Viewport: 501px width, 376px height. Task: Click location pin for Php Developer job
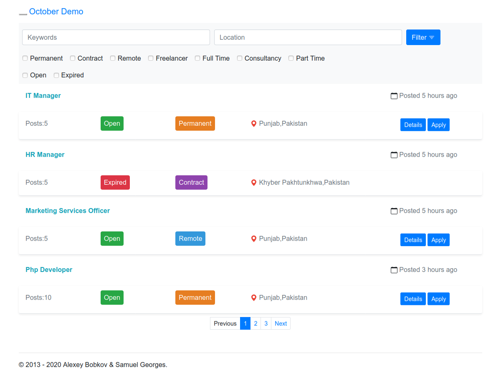pyautogui.click(x=253, y=298)
